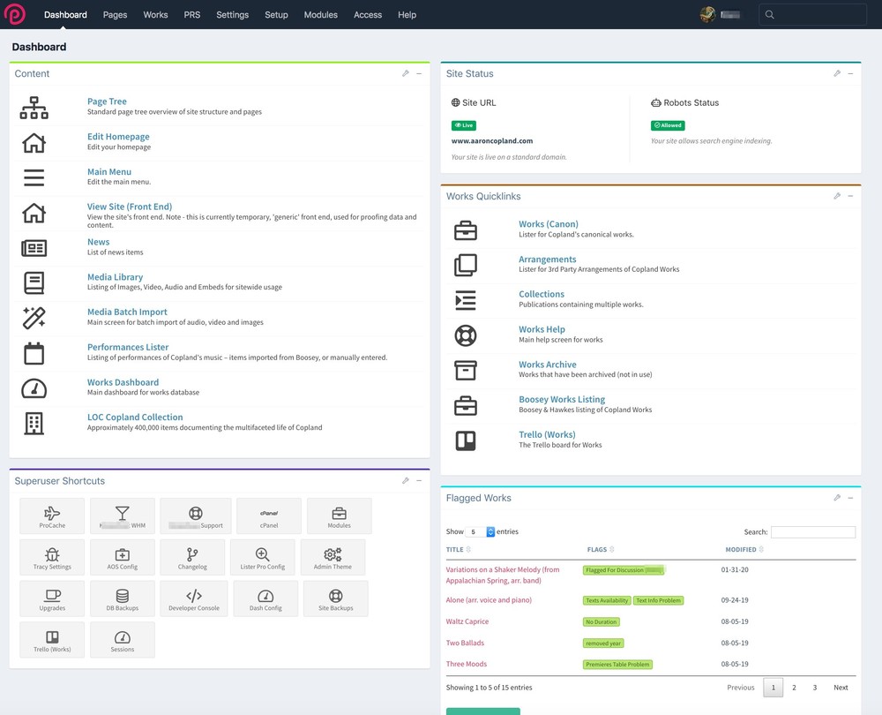882x715 pixels.
Task: Click the Works Help lifebuoy icon
Action: 465,335
